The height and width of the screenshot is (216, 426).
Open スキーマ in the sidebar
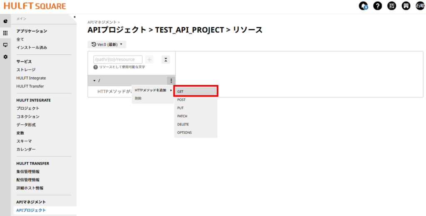tap(24, 141)
